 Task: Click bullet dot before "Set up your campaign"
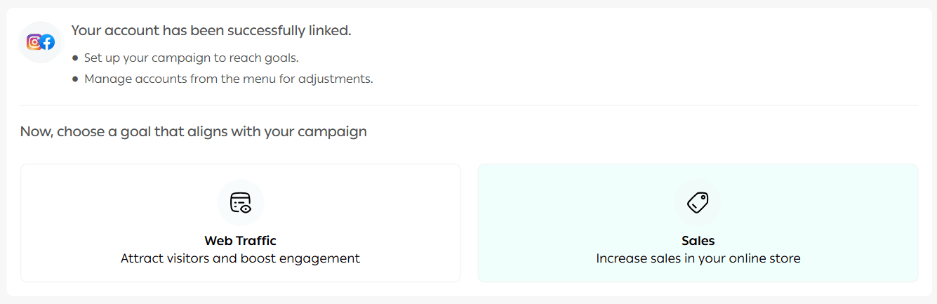tap(75, 58)
